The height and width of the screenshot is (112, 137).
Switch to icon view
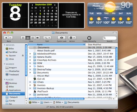(23, 38)
